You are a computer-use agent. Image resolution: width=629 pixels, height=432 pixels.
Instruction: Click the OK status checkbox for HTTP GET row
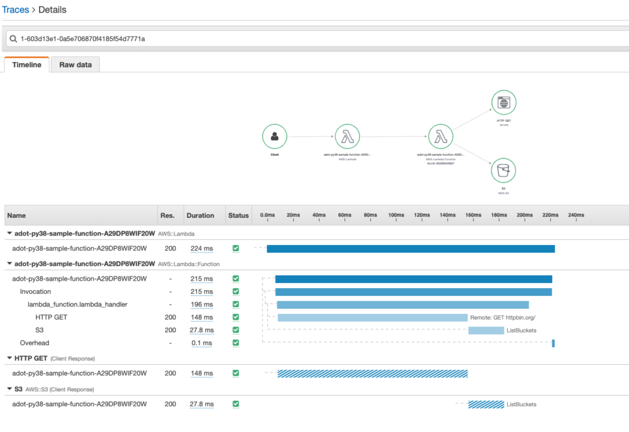pyautogui.click(x=235, y=317)
